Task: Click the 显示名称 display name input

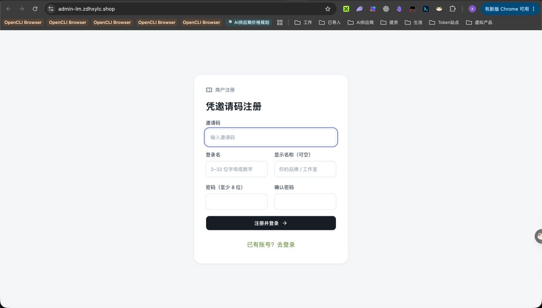Action: pos(305,169)
